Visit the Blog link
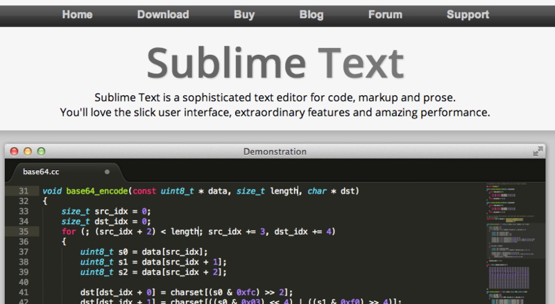 click(311, 15)
